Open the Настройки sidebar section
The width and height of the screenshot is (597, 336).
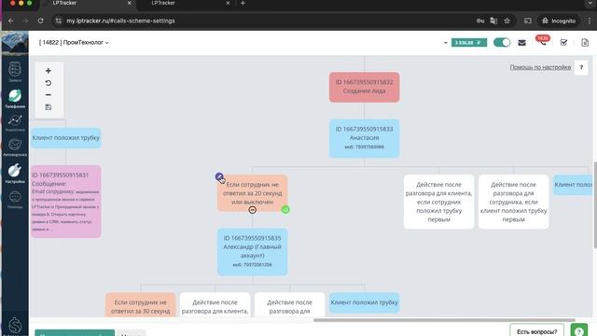pos(15,174)
